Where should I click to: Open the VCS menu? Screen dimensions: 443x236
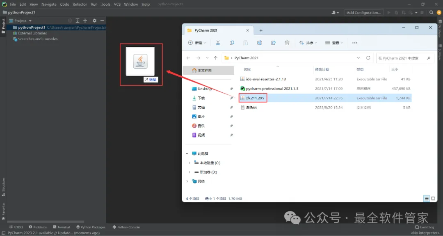point(117,4)
